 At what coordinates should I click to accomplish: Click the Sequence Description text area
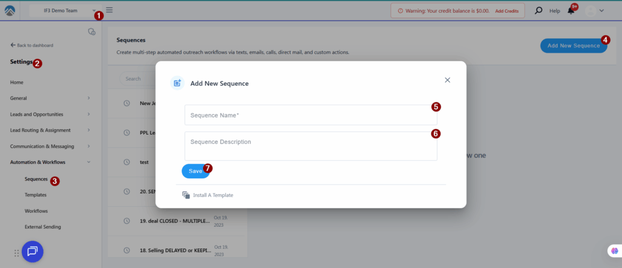click(310, 146)
